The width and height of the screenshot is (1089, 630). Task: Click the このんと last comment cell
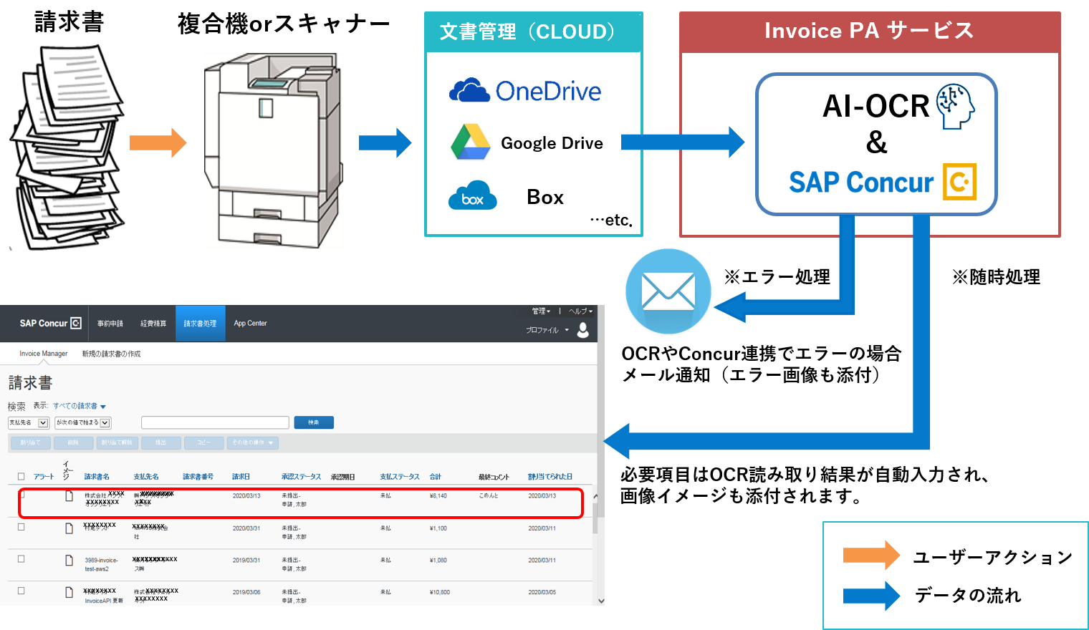point(488,495)
